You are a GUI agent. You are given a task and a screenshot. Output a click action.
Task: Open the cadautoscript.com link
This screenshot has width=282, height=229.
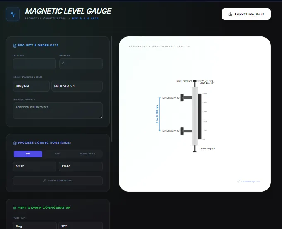pos(251,181)
